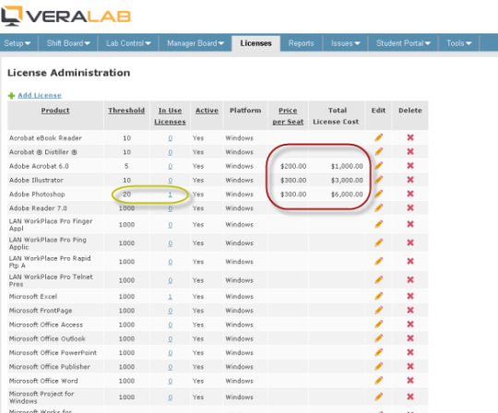Delete the Adobe Reader 7.0 license
The width and height of the screenshot is (498, 413).
[x=410, y=207]
